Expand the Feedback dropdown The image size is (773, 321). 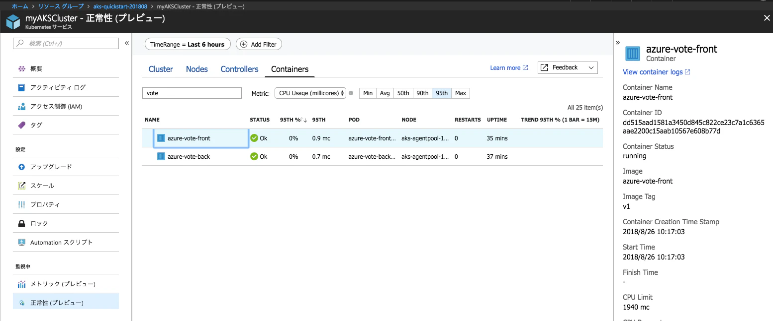pyautogui.click(x=568, y=67)
